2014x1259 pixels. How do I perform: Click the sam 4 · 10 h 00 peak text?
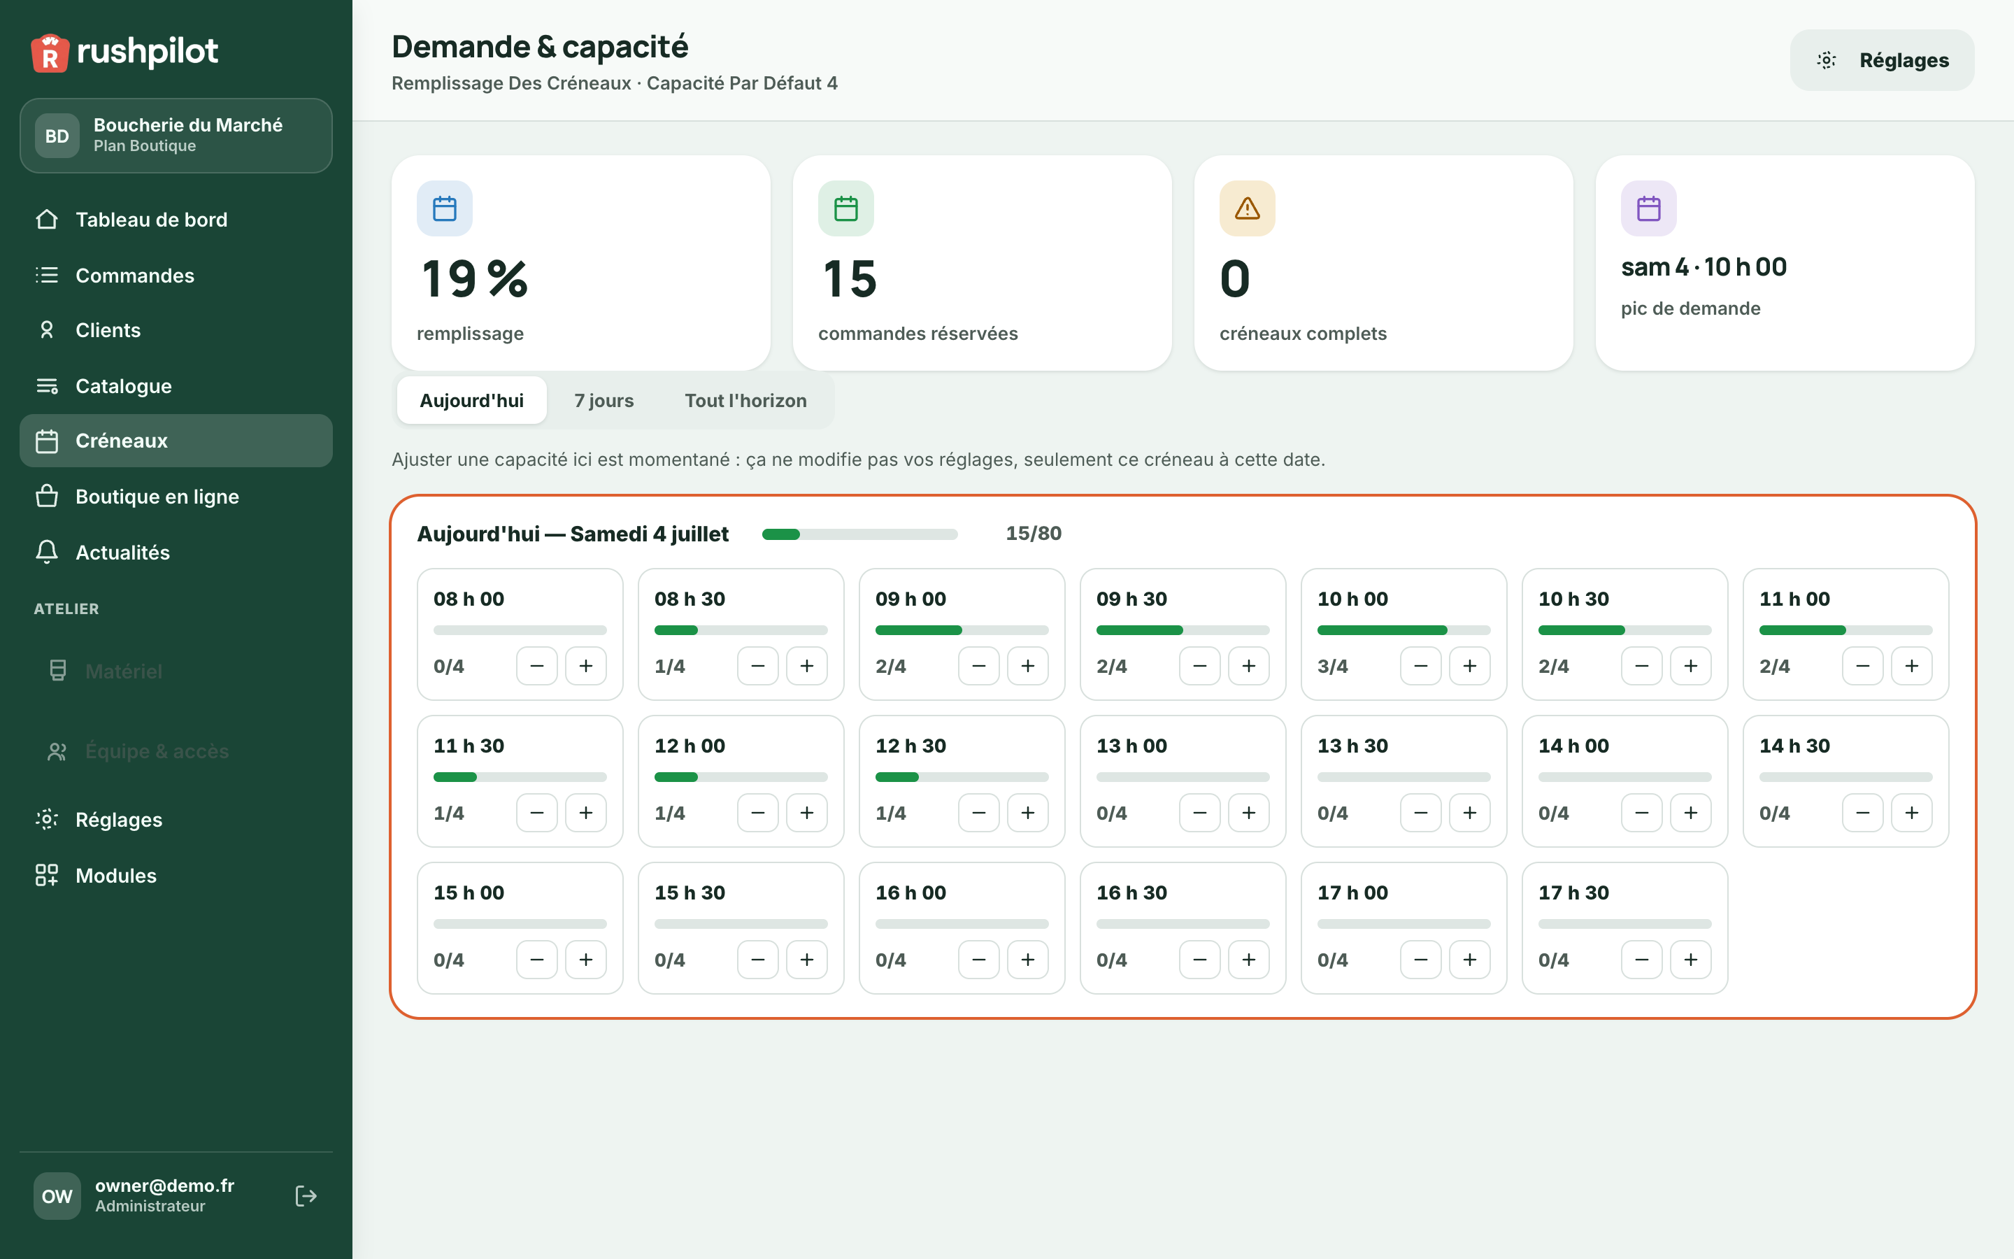click(1704, 267)
